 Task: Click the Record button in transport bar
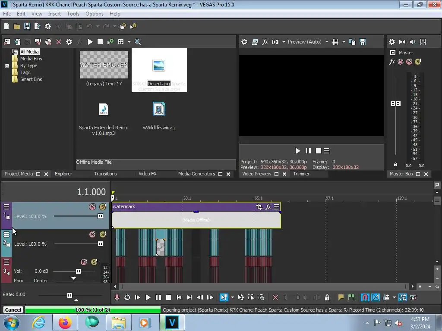117,297
